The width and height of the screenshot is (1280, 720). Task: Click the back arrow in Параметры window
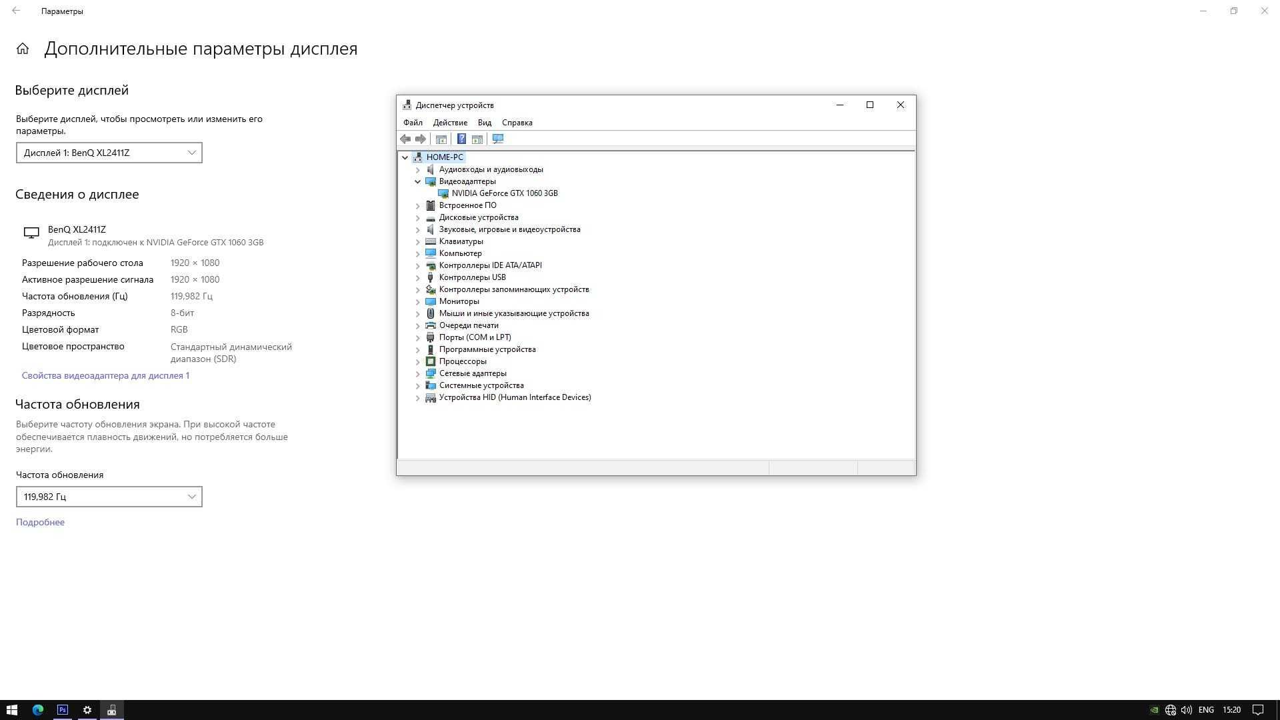point(16,11)
